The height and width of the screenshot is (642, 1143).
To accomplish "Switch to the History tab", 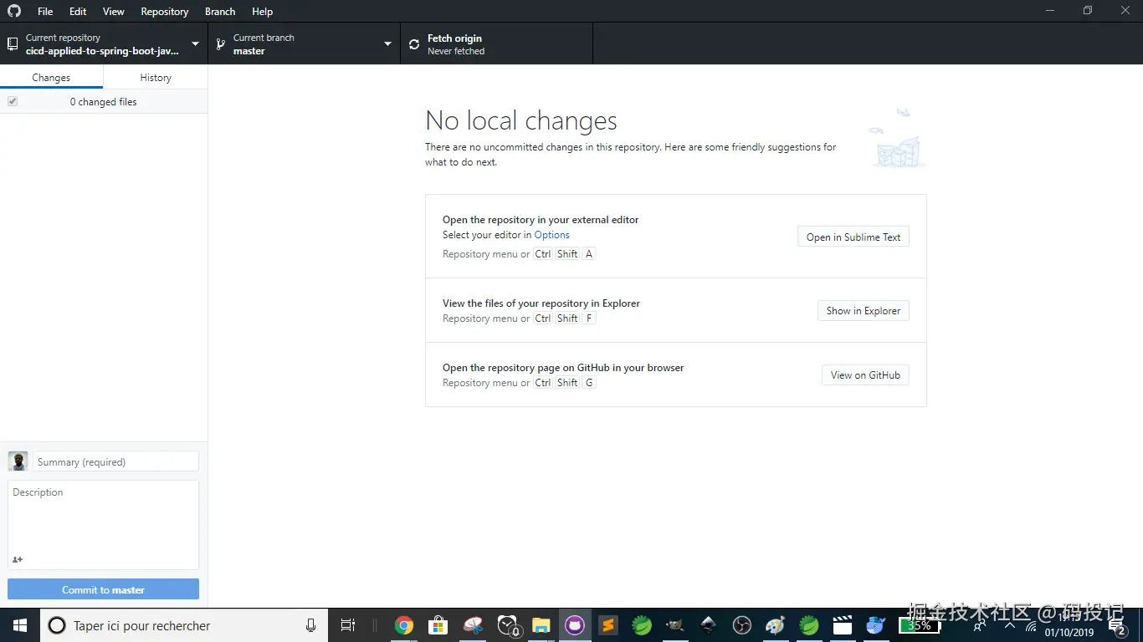I will [156, 77].
